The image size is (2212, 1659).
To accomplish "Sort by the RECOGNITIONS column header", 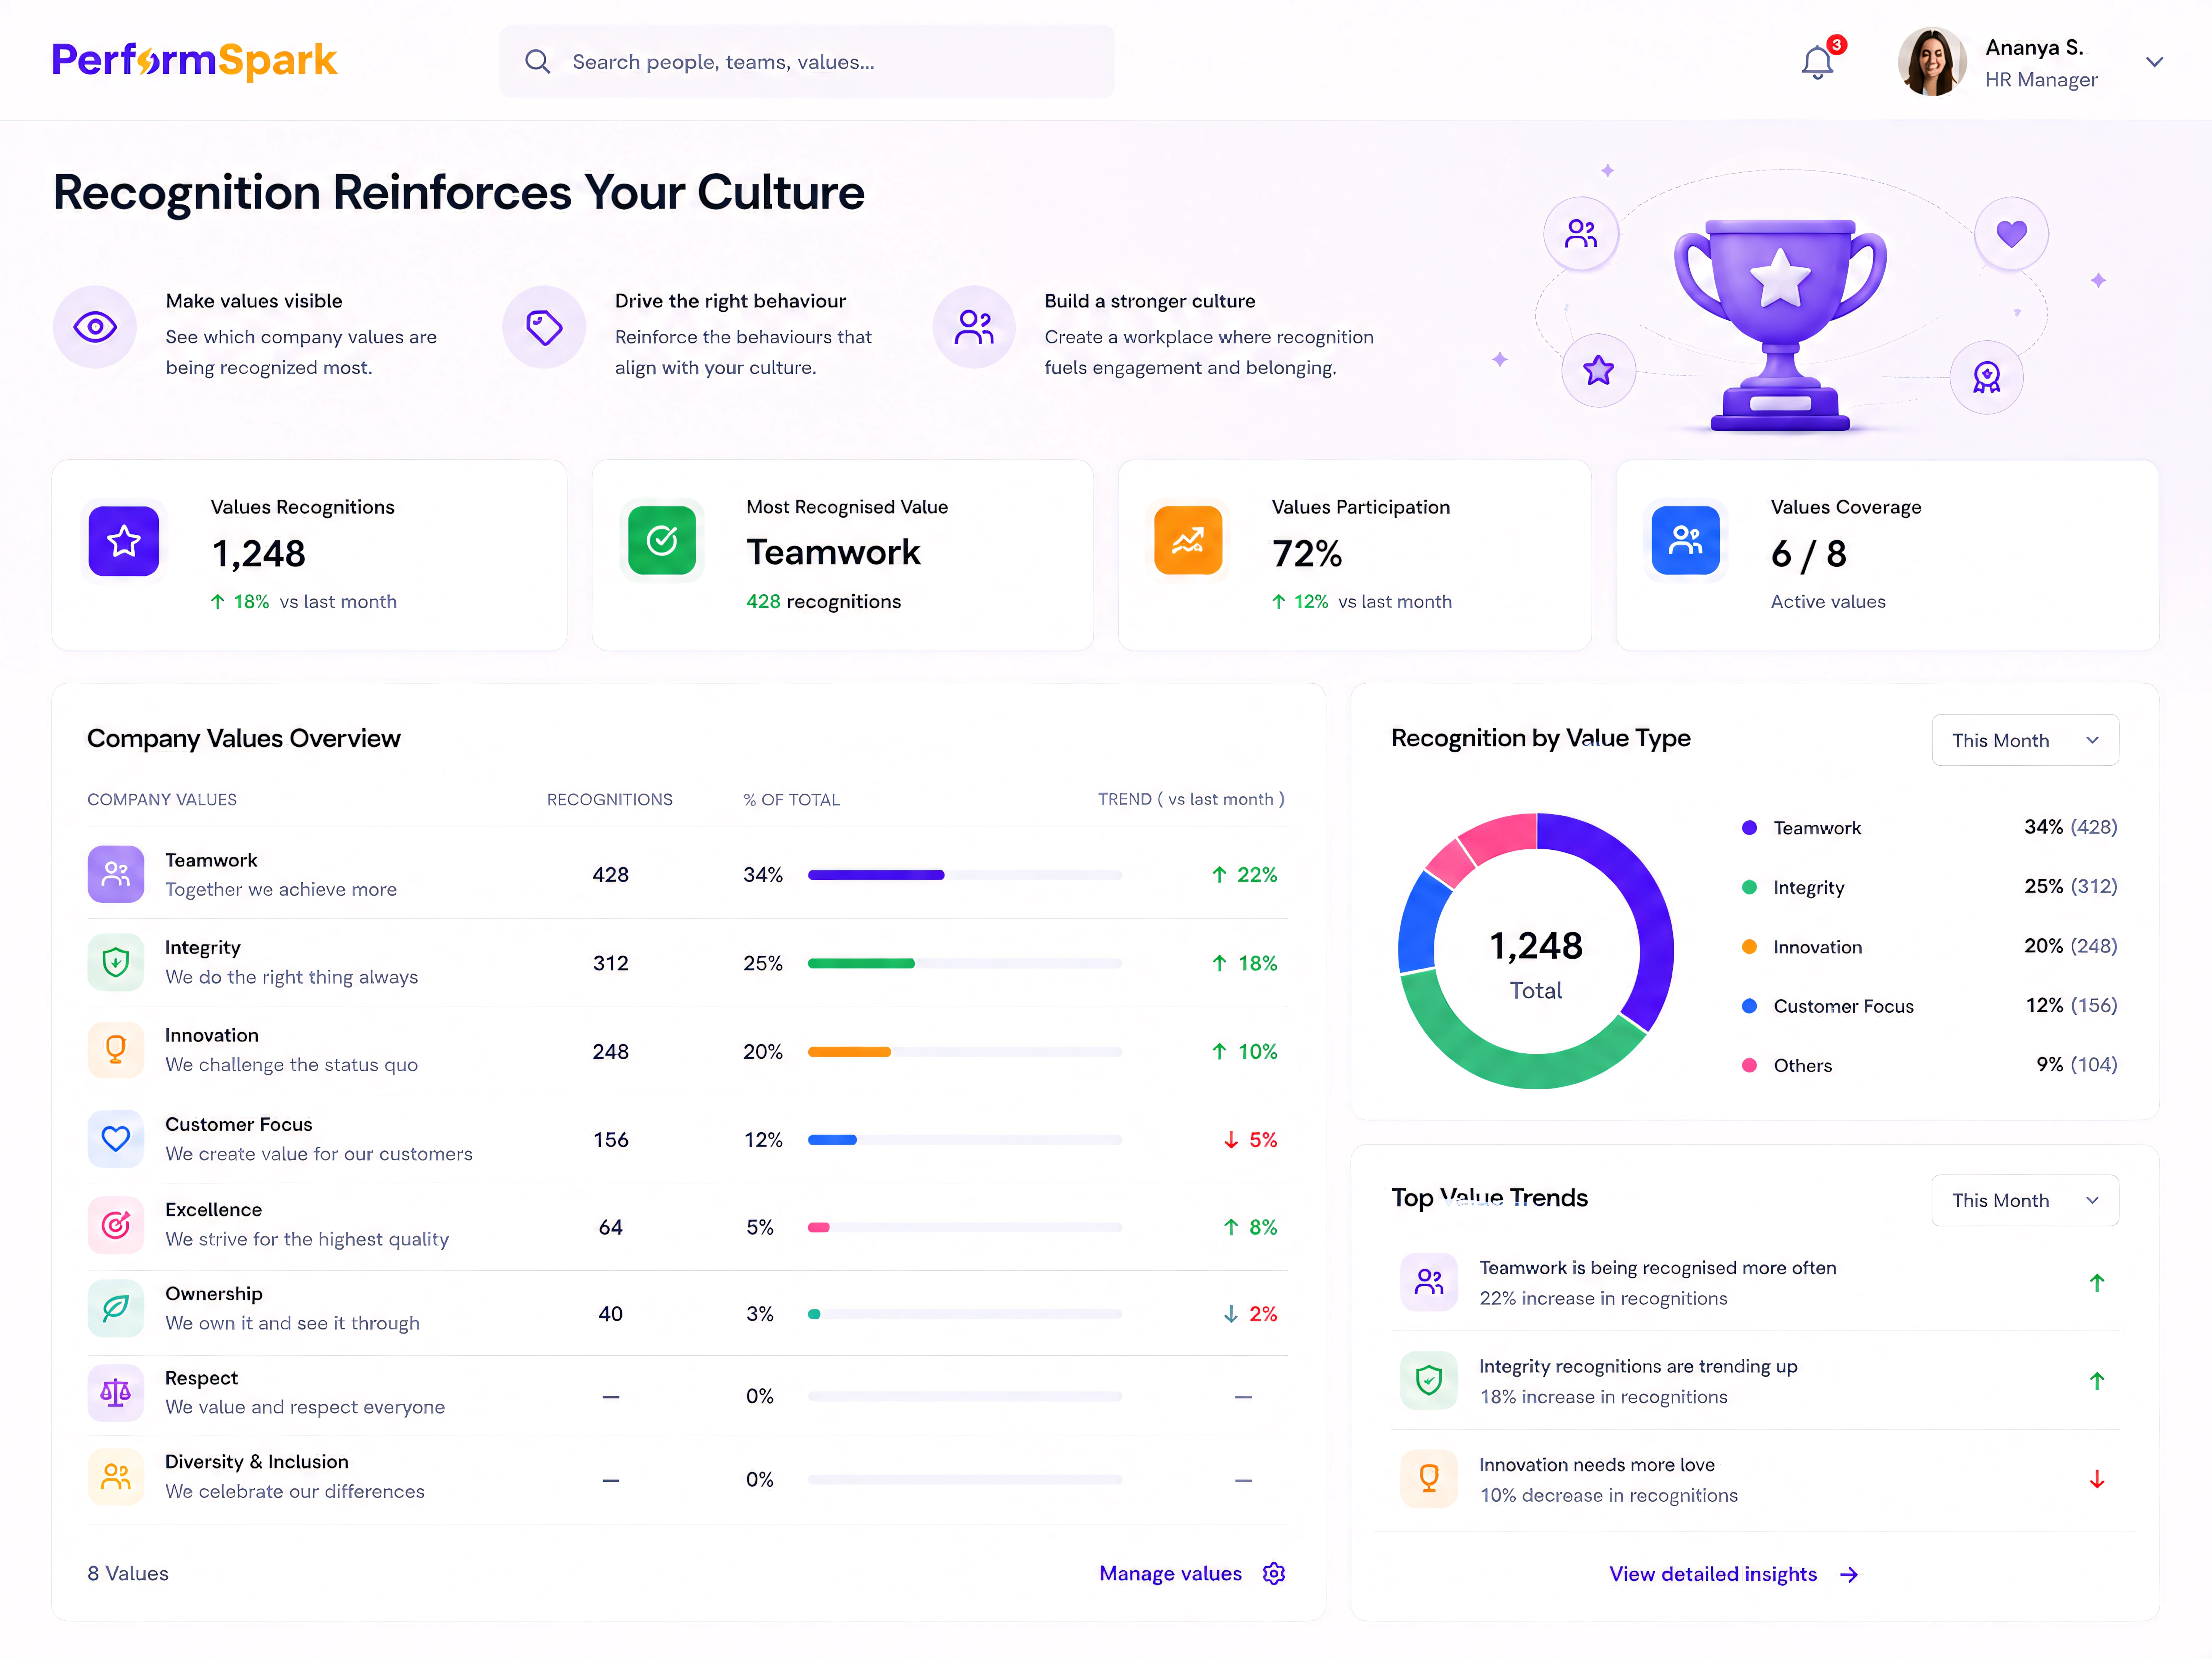I will pyautogui.click(x=609, y=800).
